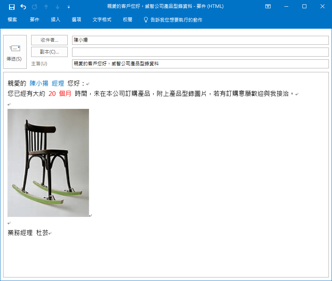
Task: Click the Undo arrow icon
Action: 23,7
